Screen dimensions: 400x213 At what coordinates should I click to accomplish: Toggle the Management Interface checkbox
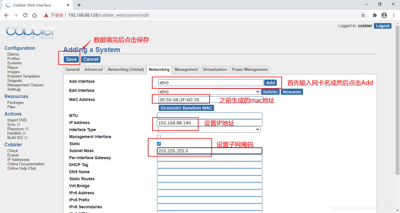point(159,137)
